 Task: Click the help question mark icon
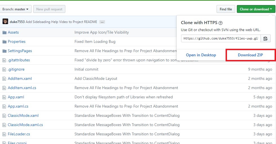pyautogui.click(x=221, y=23)
